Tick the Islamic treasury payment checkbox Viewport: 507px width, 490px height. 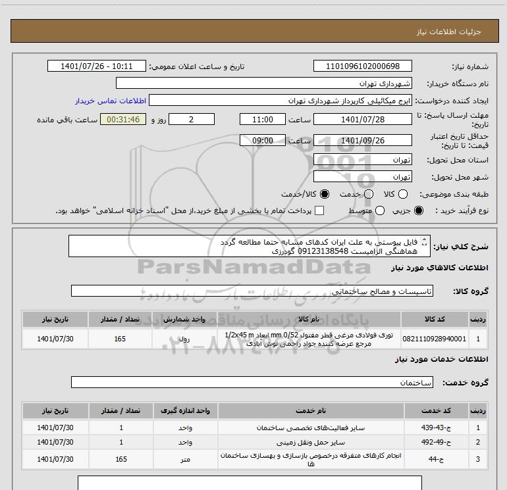[319, 210]
